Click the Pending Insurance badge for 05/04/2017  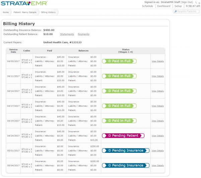pos(126,165)
